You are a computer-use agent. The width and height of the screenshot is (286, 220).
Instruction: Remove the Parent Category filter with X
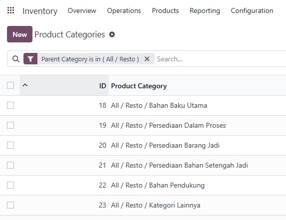click(147, 59)
